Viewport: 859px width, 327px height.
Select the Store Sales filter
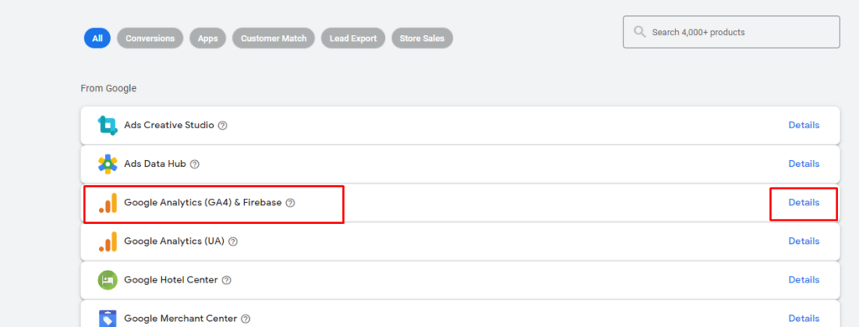tap(422, 39)
